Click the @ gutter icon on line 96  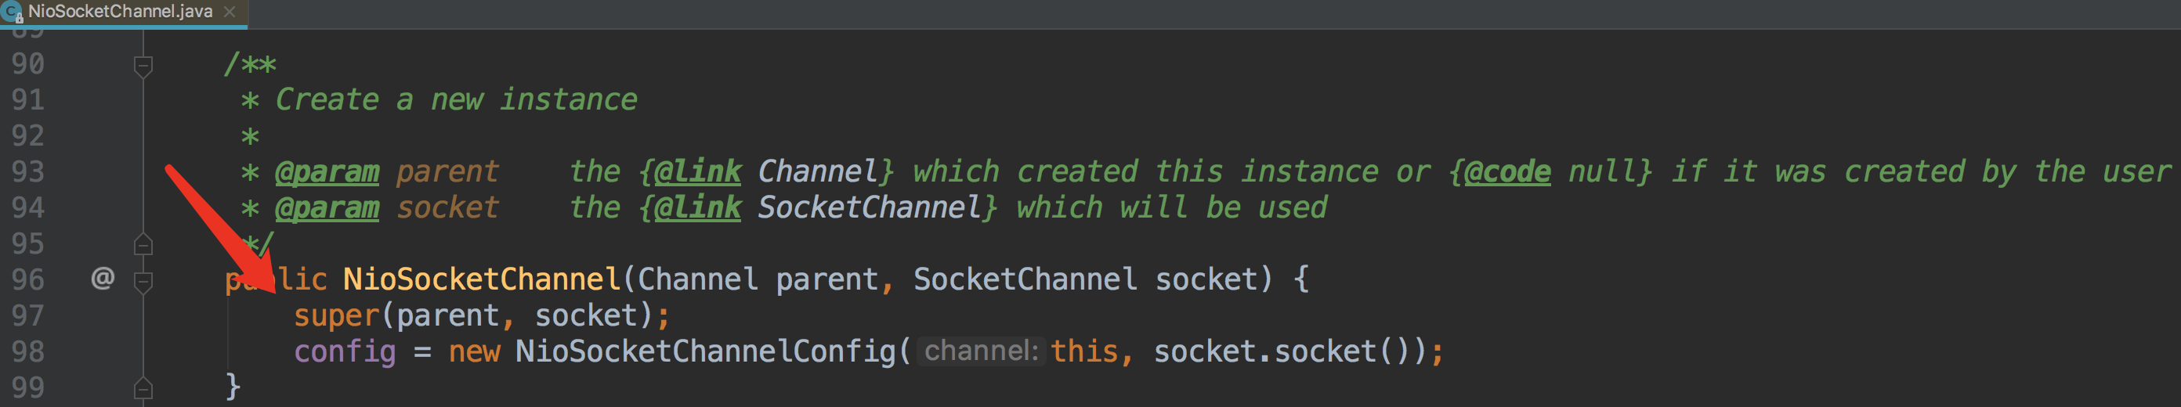pyautogui.click(x=103, y=278)
